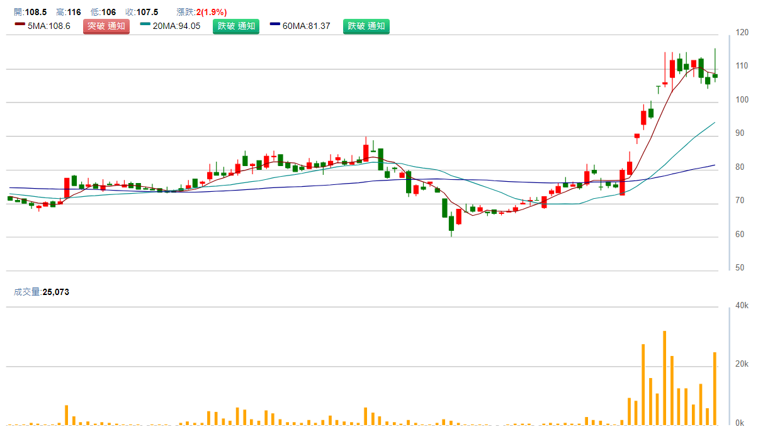This screenshot has width=758, height=434.
Task: Click the 40k label on volume axis
Action: click(742, 306)
